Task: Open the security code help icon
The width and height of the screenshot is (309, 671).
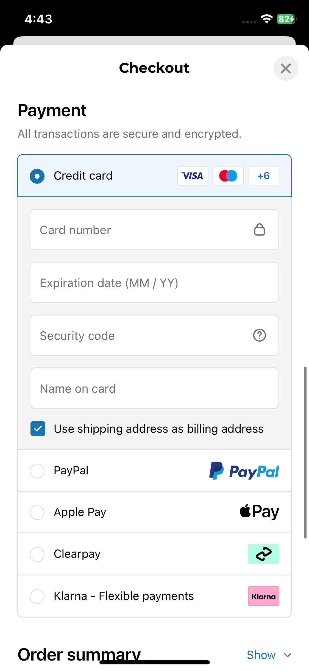Action: click(x=259, y=335)
